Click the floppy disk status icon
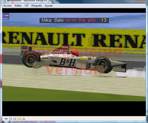This screenshot has width=148, height=123. (15, 119)
